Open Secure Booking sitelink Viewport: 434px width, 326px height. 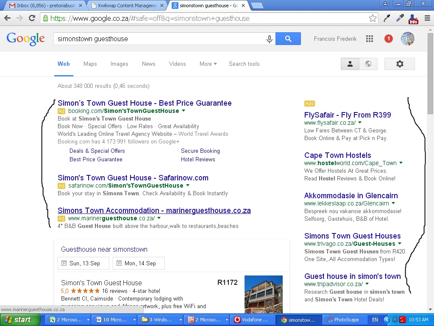200,151
